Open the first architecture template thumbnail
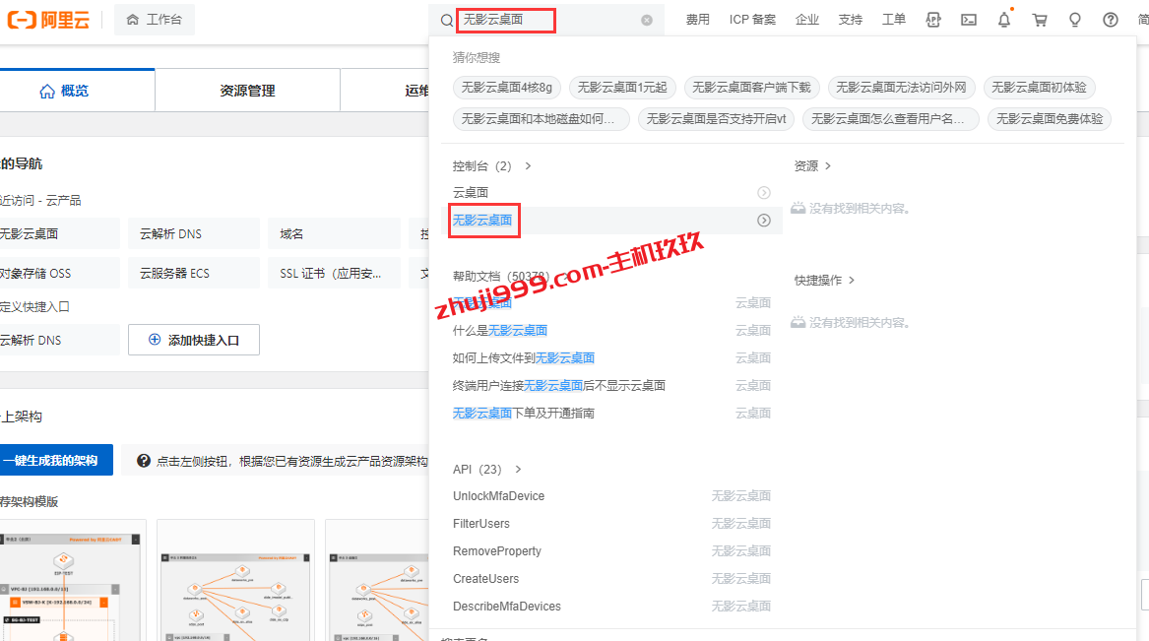The height and width of the screenshot is (641, 1149). (x=73, y=582)
